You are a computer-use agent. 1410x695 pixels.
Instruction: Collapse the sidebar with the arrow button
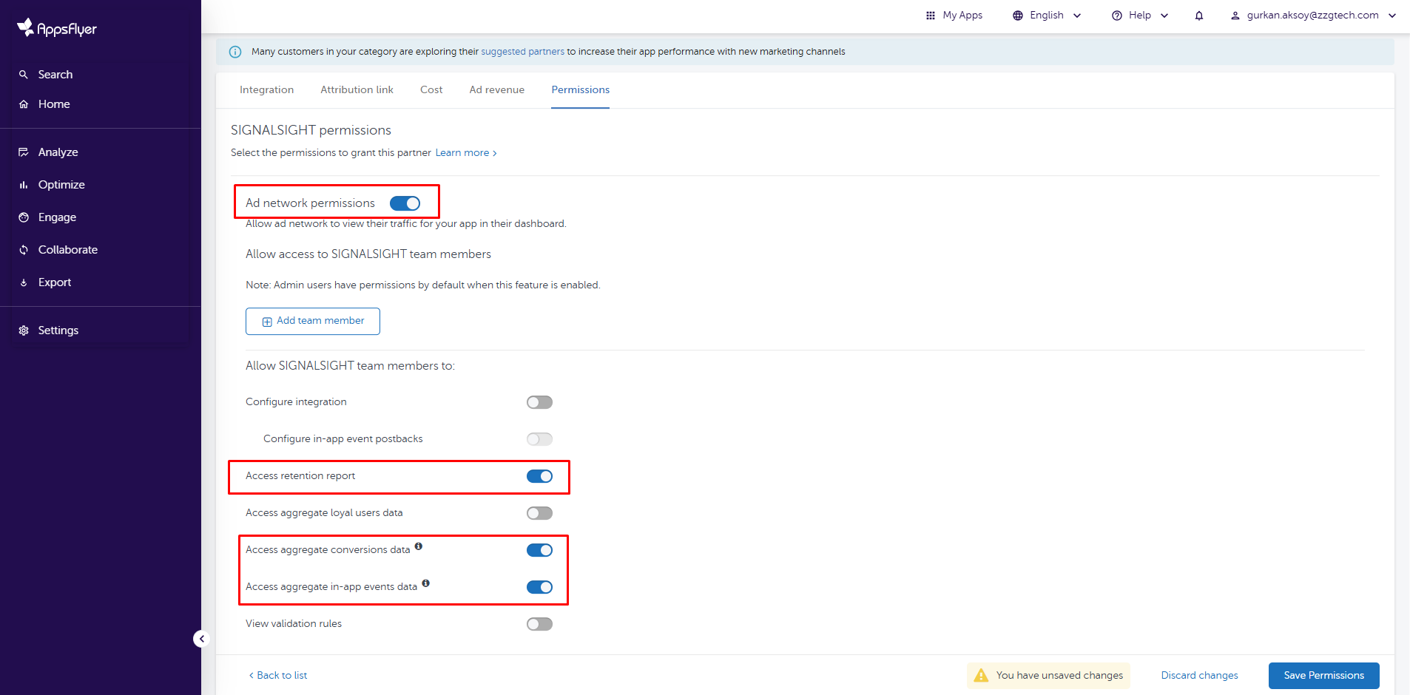point(201,639)
